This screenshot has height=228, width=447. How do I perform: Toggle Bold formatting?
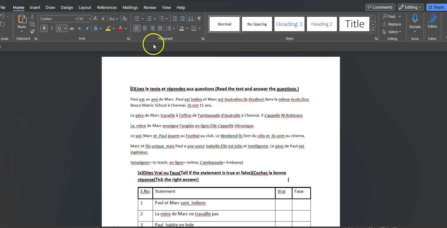click(x=44, y=28)
